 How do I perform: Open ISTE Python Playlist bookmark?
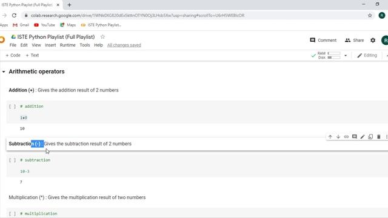tap(101, 25)
